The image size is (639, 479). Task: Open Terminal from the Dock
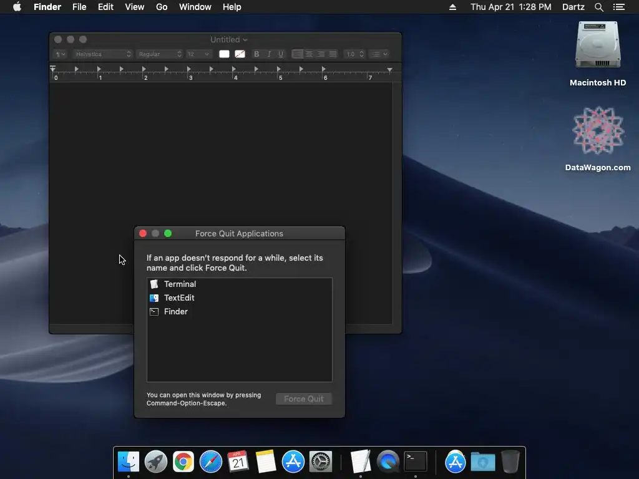415,462
